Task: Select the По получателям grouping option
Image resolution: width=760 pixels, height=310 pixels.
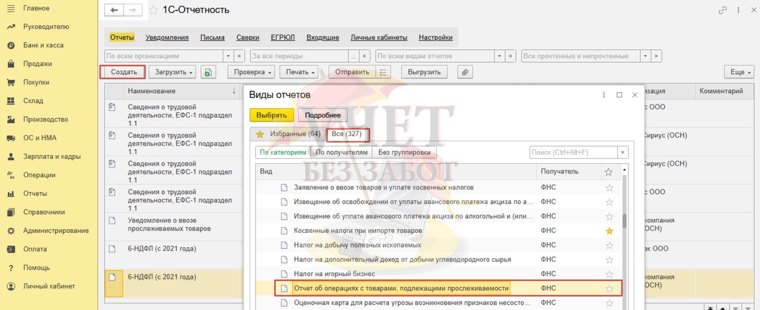Action: (x=341, y=152)
